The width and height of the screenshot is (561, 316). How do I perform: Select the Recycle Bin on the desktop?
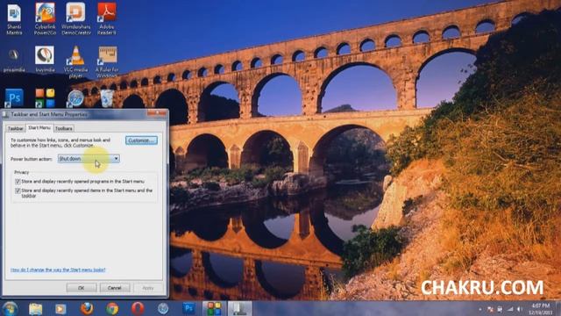(107, 98)
